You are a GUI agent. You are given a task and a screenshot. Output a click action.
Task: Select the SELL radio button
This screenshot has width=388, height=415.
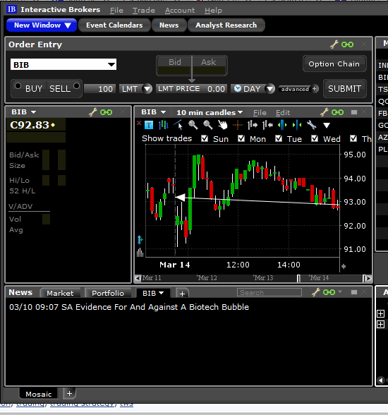(x=76, y=86)
